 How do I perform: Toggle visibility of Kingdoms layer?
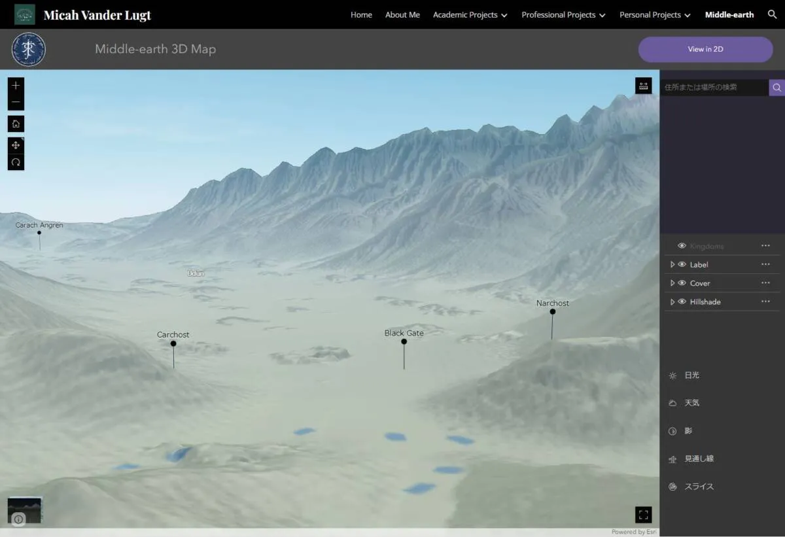[x=682, y=246]
